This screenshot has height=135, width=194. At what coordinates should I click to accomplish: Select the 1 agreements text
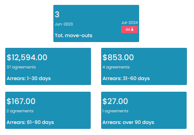tap(115, 111)
